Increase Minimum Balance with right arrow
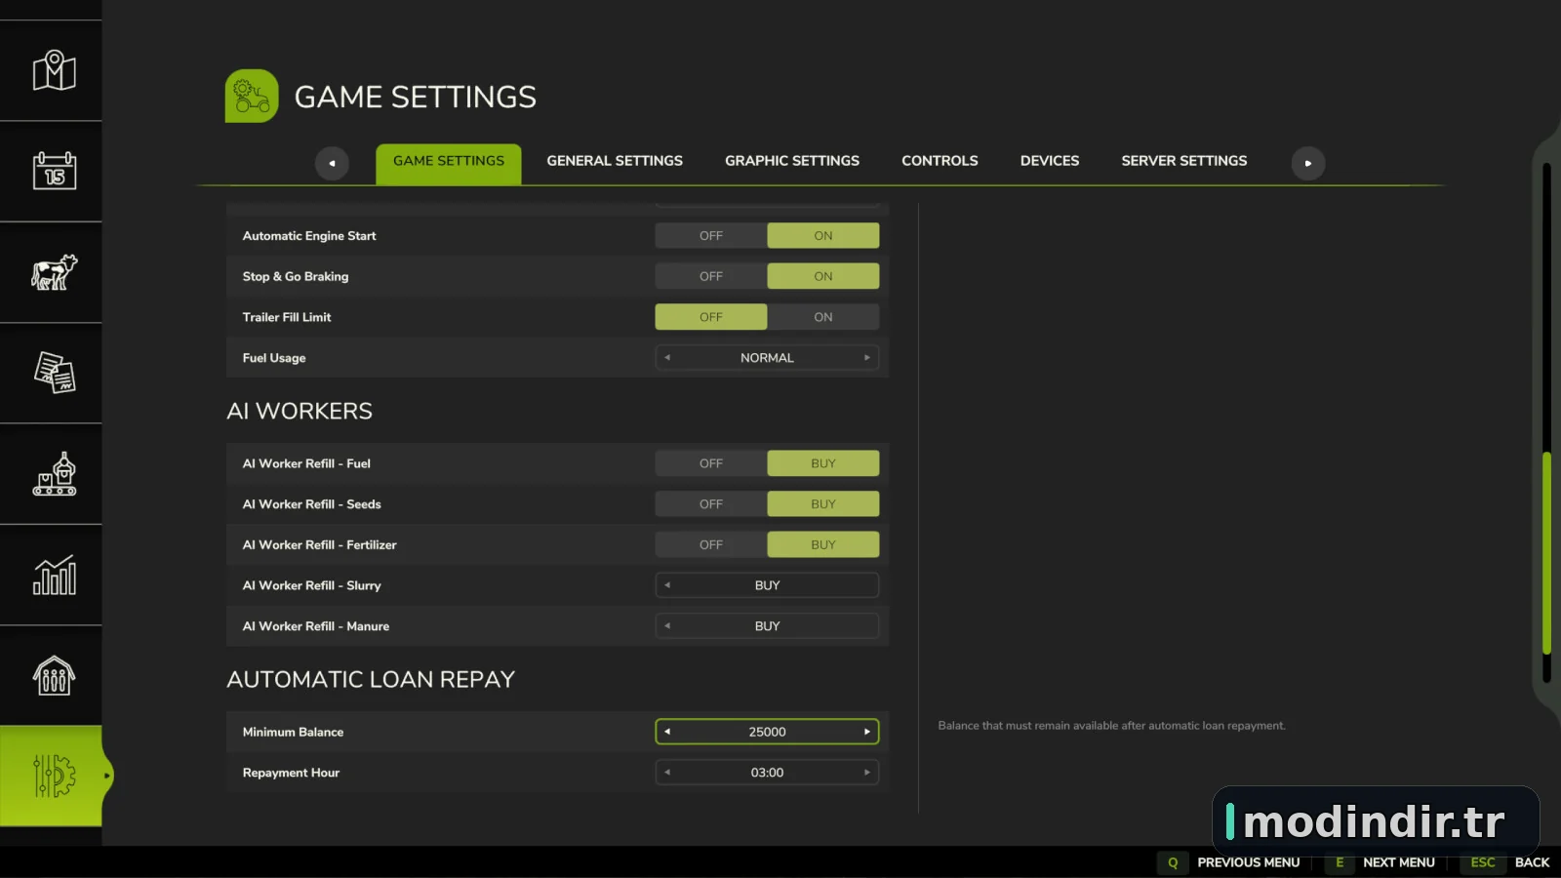 coord(866,732)
